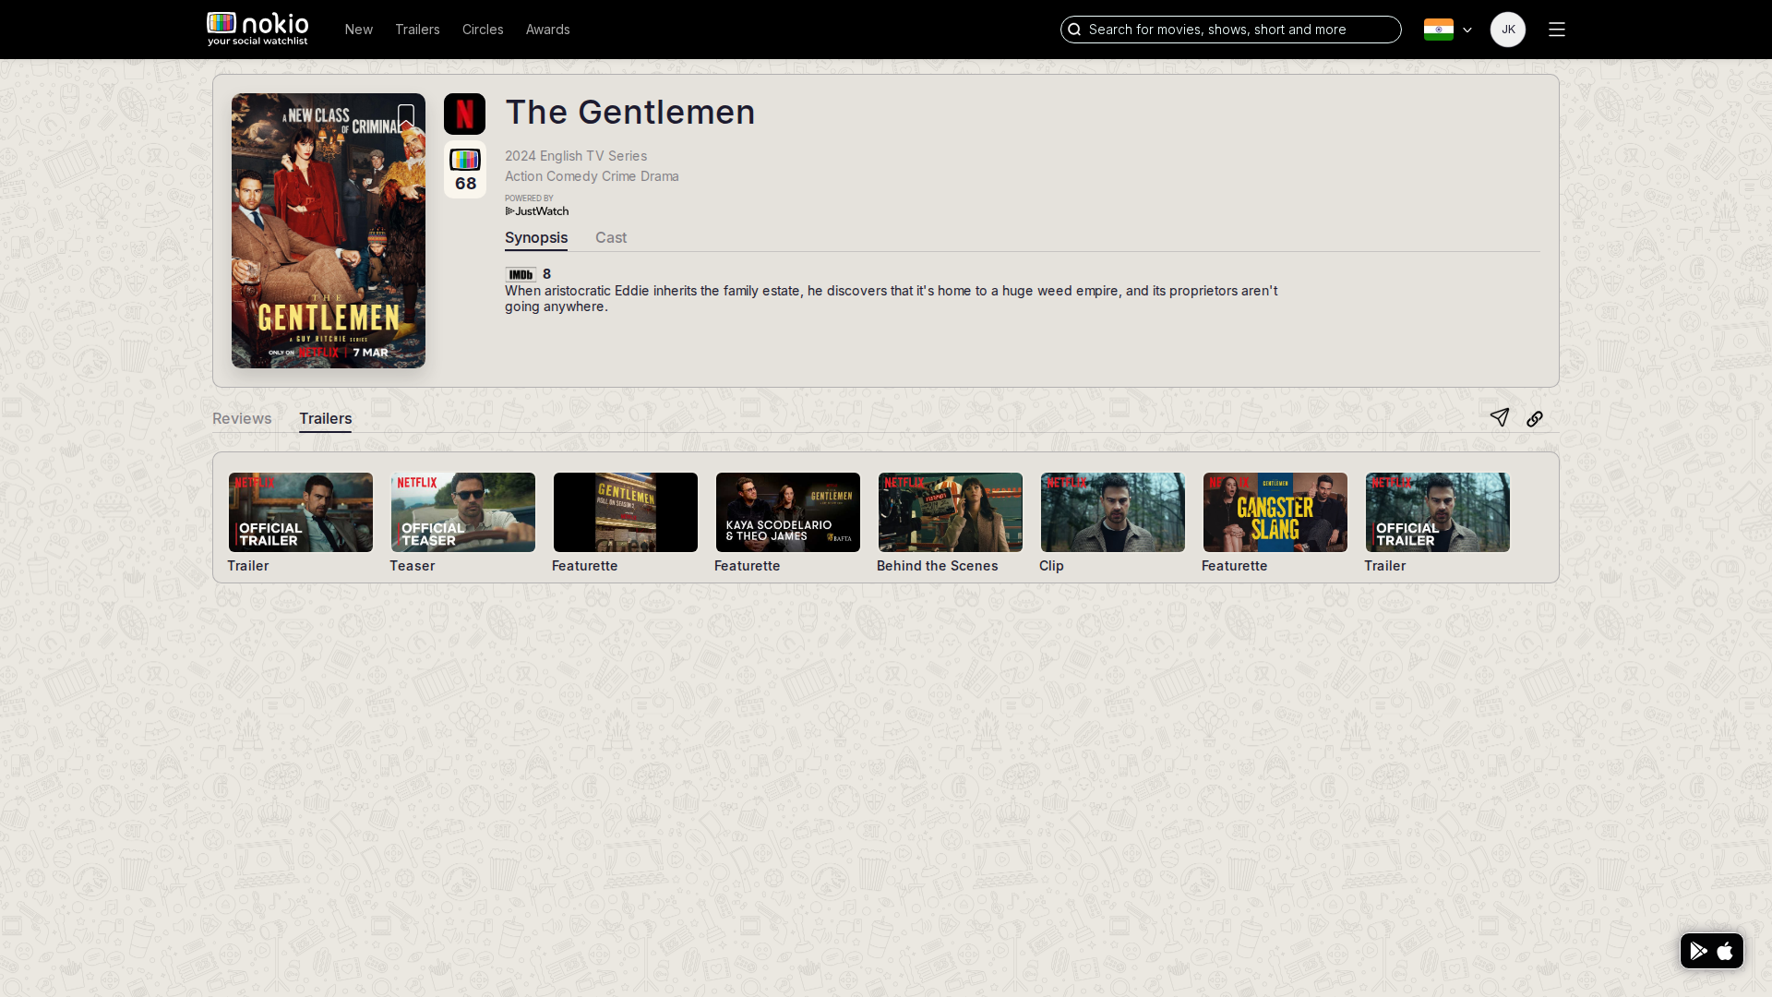Play the Official Teaser thumbnail

click(x=463, y=512)
